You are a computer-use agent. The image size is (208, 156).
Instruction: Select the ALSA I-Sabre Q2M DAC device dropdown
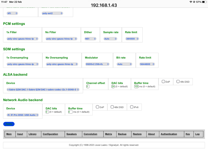point(43,89)
